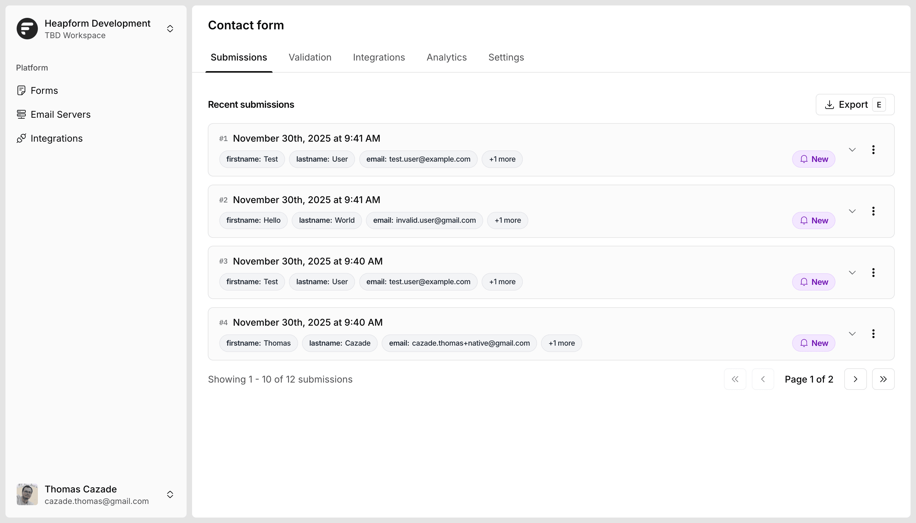This screenshot has height=523, width=916.
Task: Click the Export button
Action: pyautogui.click(x=855, y=104)
